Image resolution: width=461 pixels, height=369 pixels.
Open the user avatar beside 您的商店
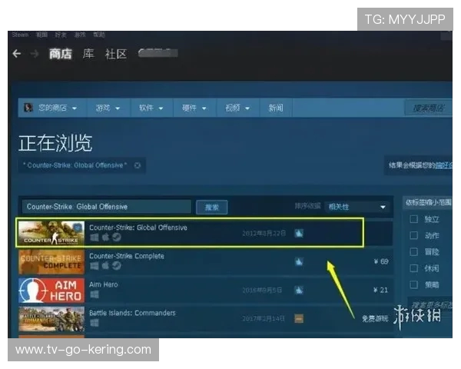click(x=28, y=108)
